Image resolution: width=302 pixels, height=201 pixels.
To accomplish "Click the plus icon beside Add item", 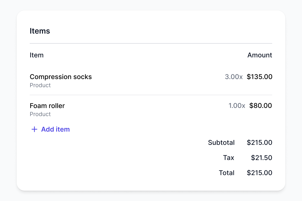I will [34, 129].
